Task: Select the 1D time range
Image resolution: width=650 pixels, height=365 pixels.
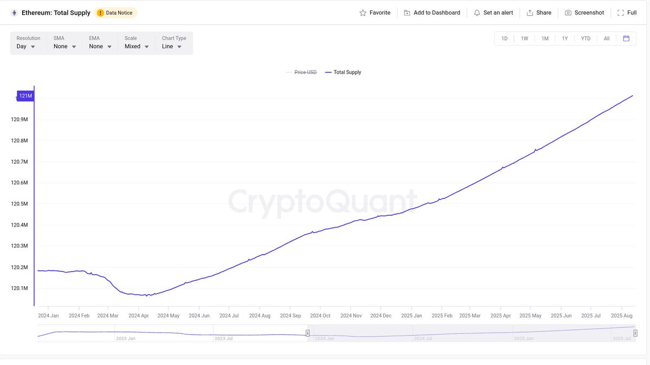Action: (504, 38)
